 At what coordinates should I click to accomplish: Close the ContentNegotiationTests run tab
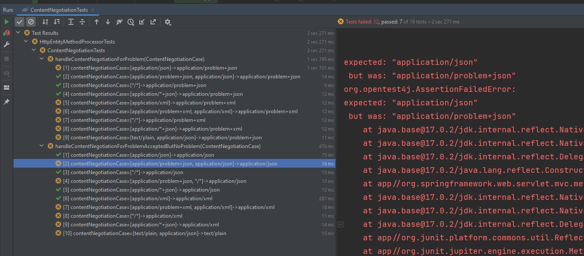point(93,10)
